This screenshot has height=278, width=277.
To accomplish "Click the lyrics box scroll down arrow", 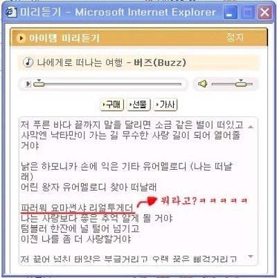I will tap(251, 257).
